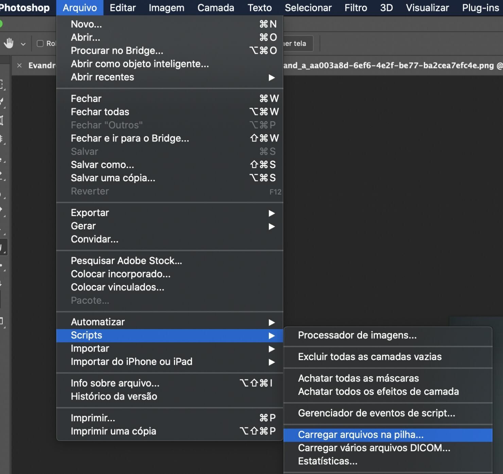Choose Salvar como...

pos(170,165)
